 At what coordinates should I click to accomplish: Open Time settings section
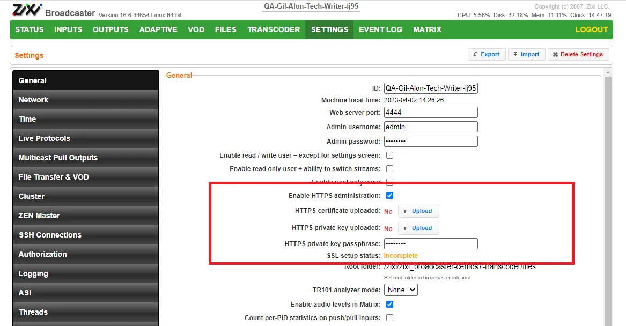86,119
